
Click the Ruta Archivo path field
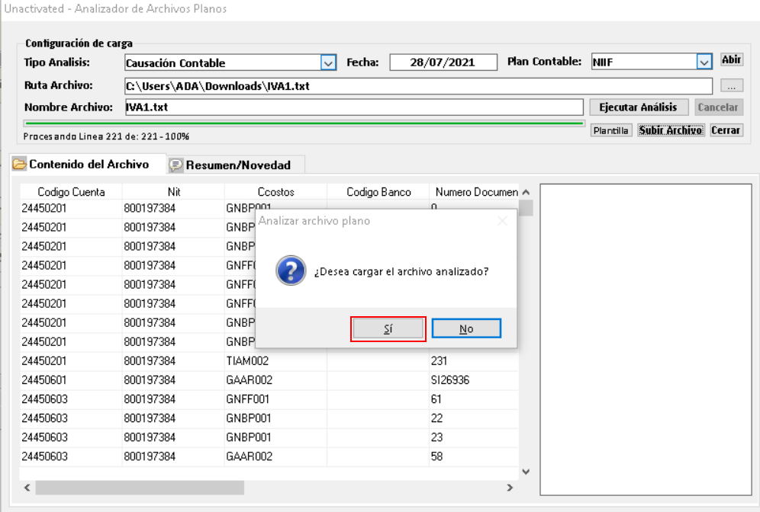(417, 86)
